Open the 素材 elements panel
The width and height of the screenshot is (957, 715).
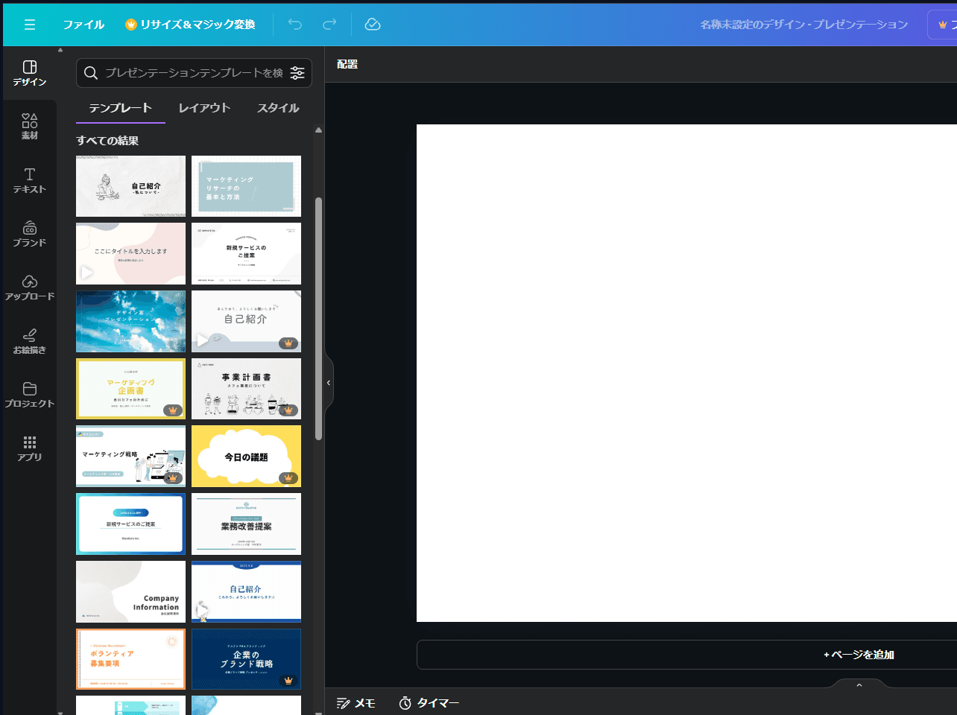30,126
